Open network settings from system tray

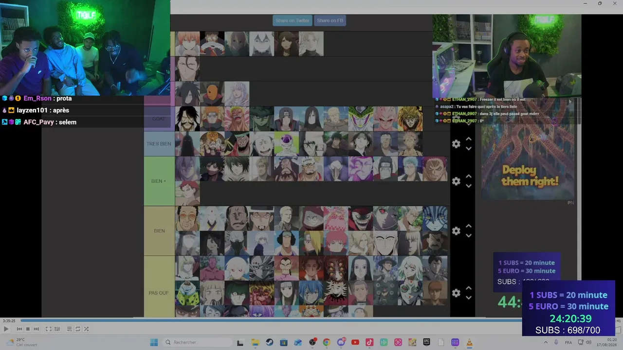coord(580,342)
